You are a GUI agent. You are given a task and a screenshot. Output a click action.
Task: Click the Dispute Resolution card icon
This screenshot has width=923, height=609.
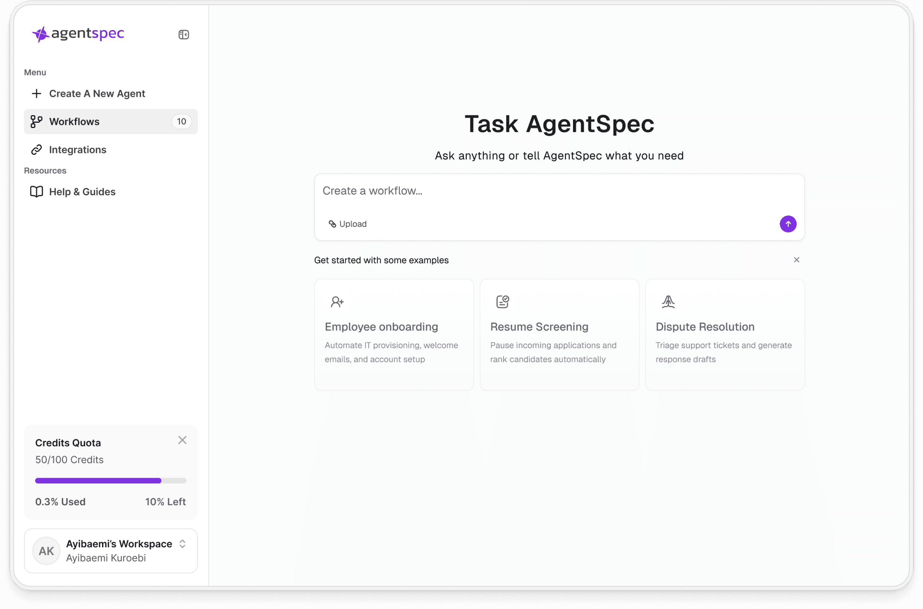click(x=668, y=302)
